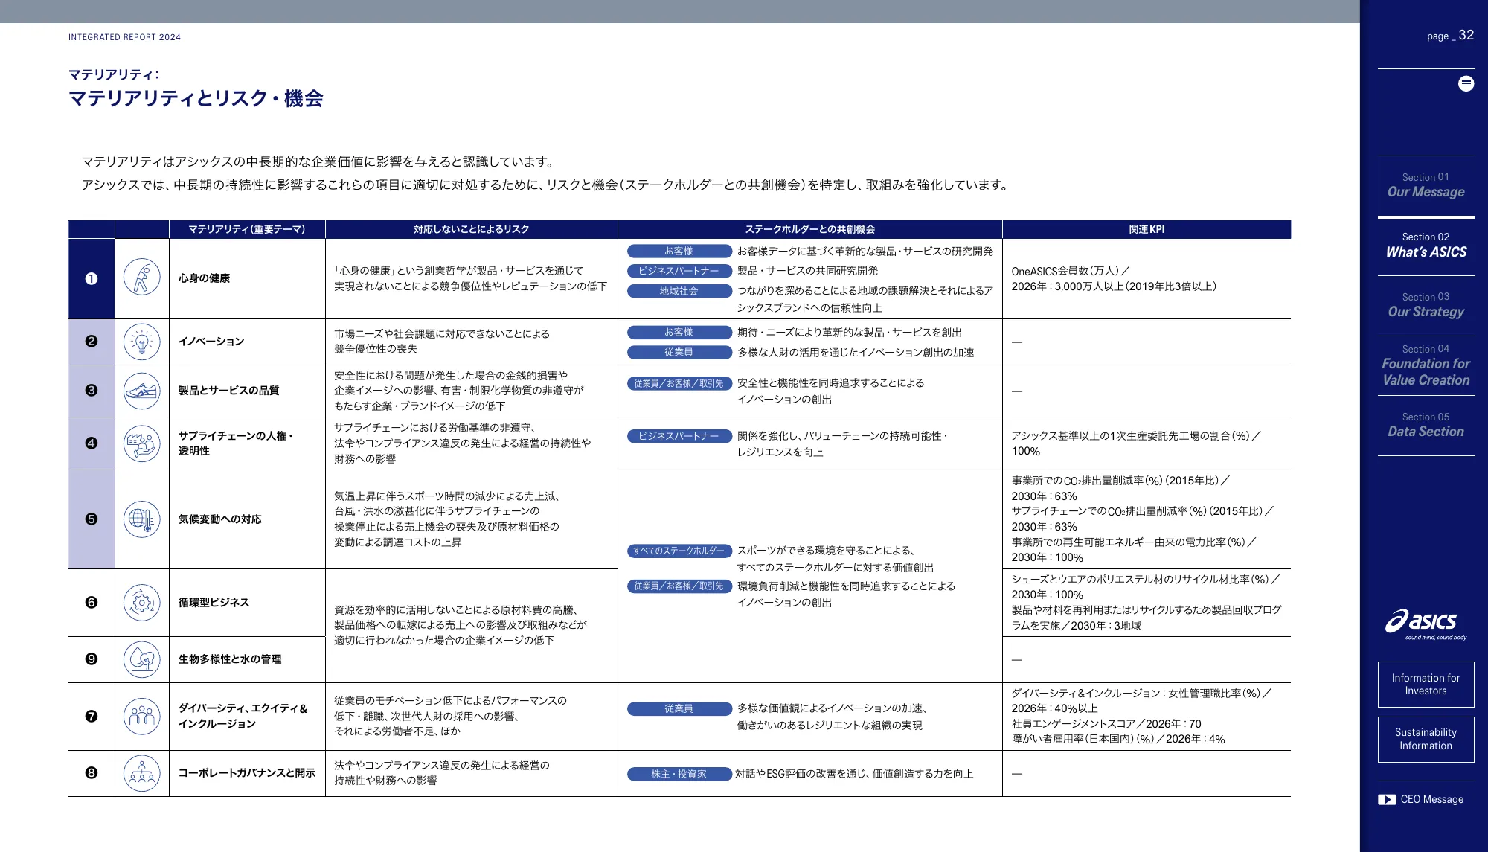Navigate to Section 04 Foundation for Value Creation
1488x852 pixels.
[x=1426, y=365]
